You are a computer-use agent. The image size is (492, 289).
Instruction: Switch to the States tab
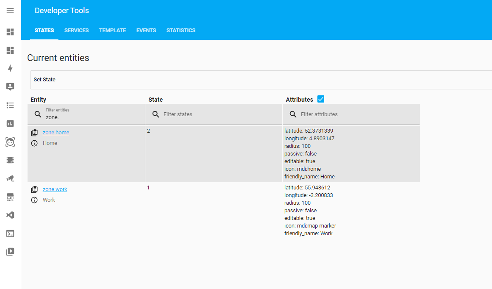coord(44,31)
